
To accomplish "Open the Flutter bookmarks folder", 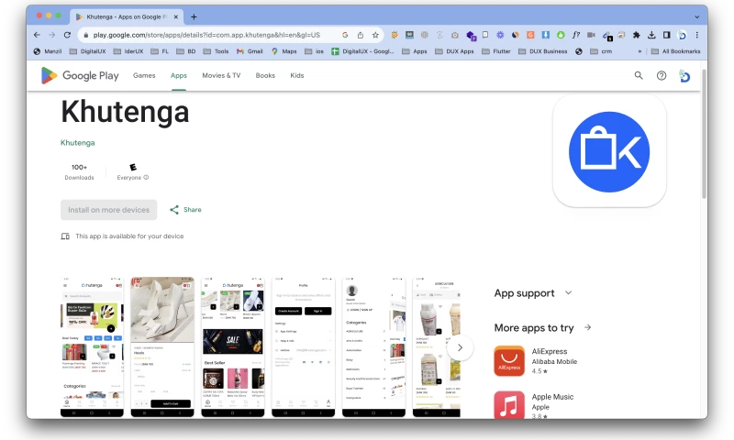I will point(496,51).
